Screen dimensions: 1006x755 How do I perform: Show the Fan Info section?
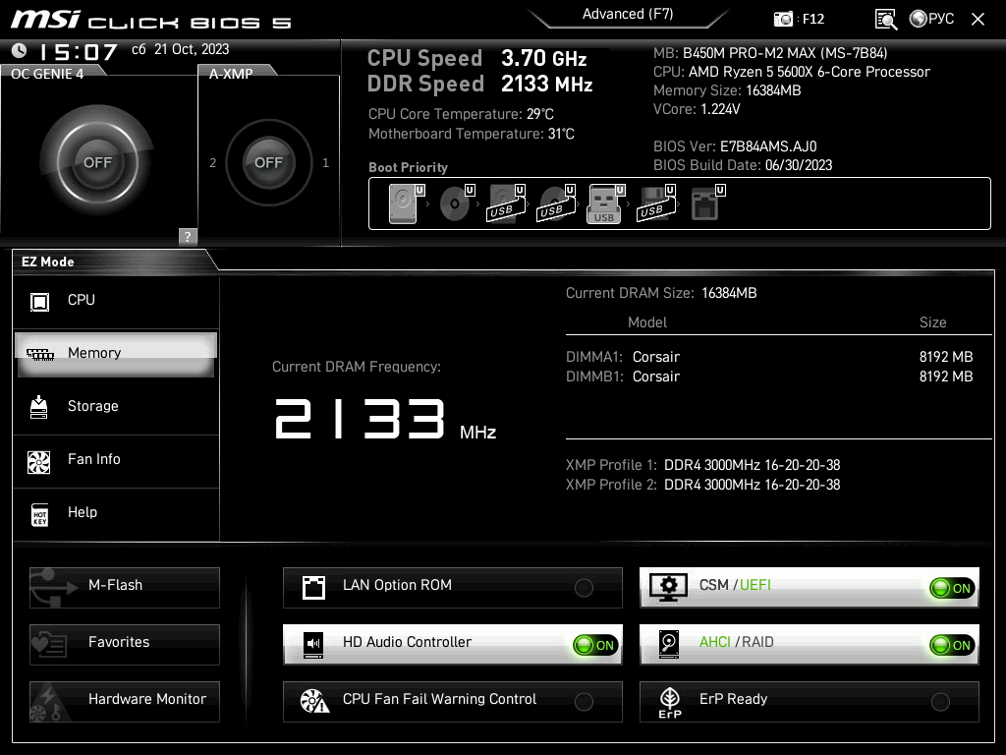click(x=116, y=460)
